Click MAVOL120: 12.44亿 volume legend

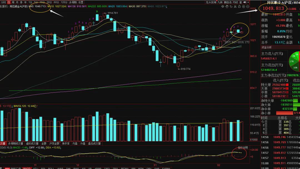[26, 106]
